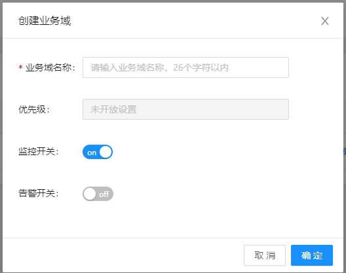Click the placeholder text 26个字符以内
Viewport: 346px width, 273px height.
point(201,67)
